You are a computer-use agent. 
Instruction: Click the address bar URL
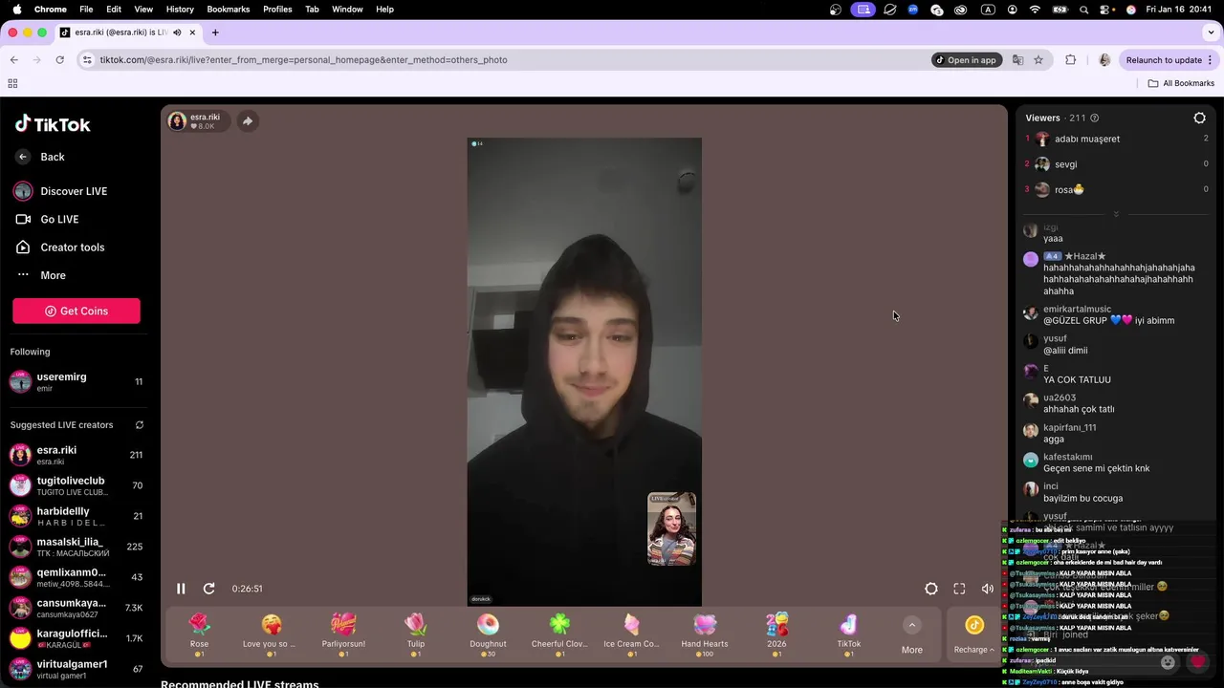304,60
